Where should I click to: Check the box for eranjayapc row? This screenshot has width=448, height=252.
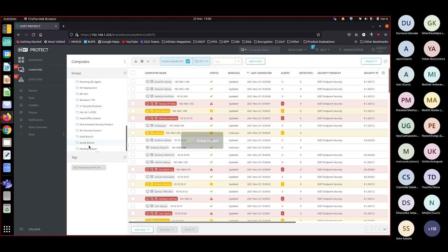click(x=133, y=126)
